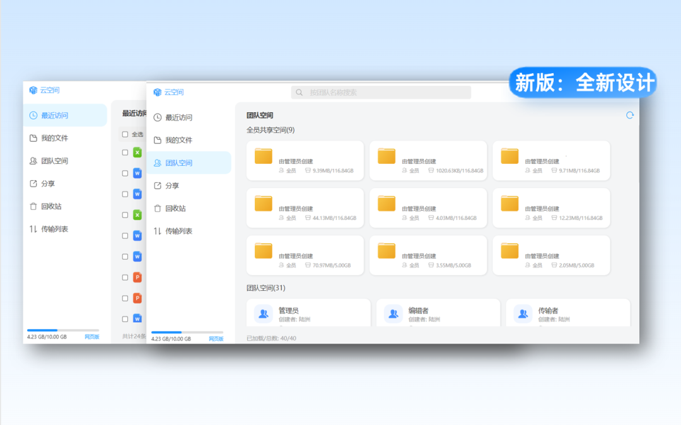Click the refresh icon at top right
Image resolution: width=681 pixels, height=425 pixels.
click(629, 115)
